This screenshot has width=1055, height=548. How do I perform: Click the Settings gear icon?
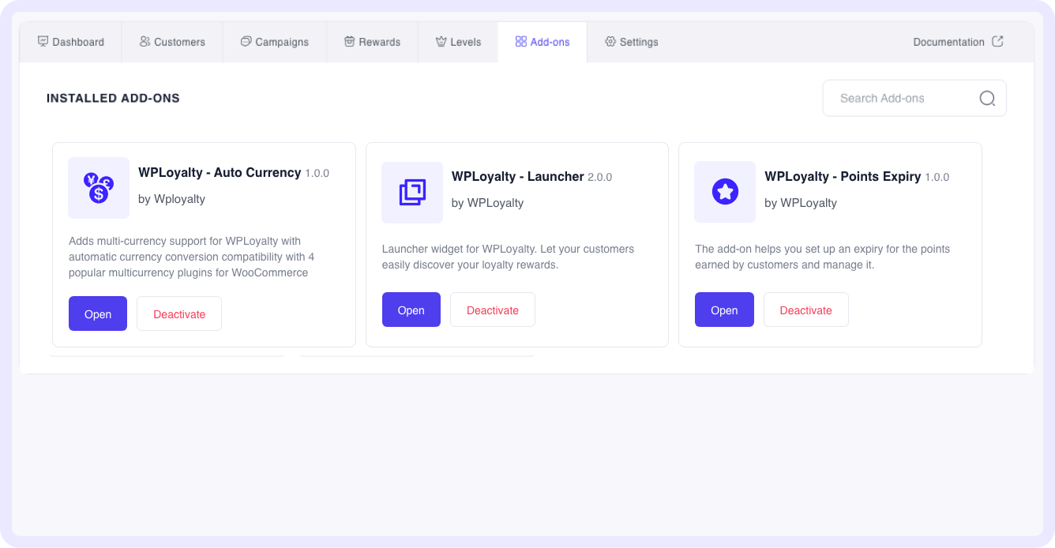(x=610, y=42)
